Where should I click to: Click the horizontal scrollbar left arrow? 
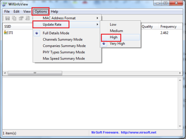tap(5, 73)
